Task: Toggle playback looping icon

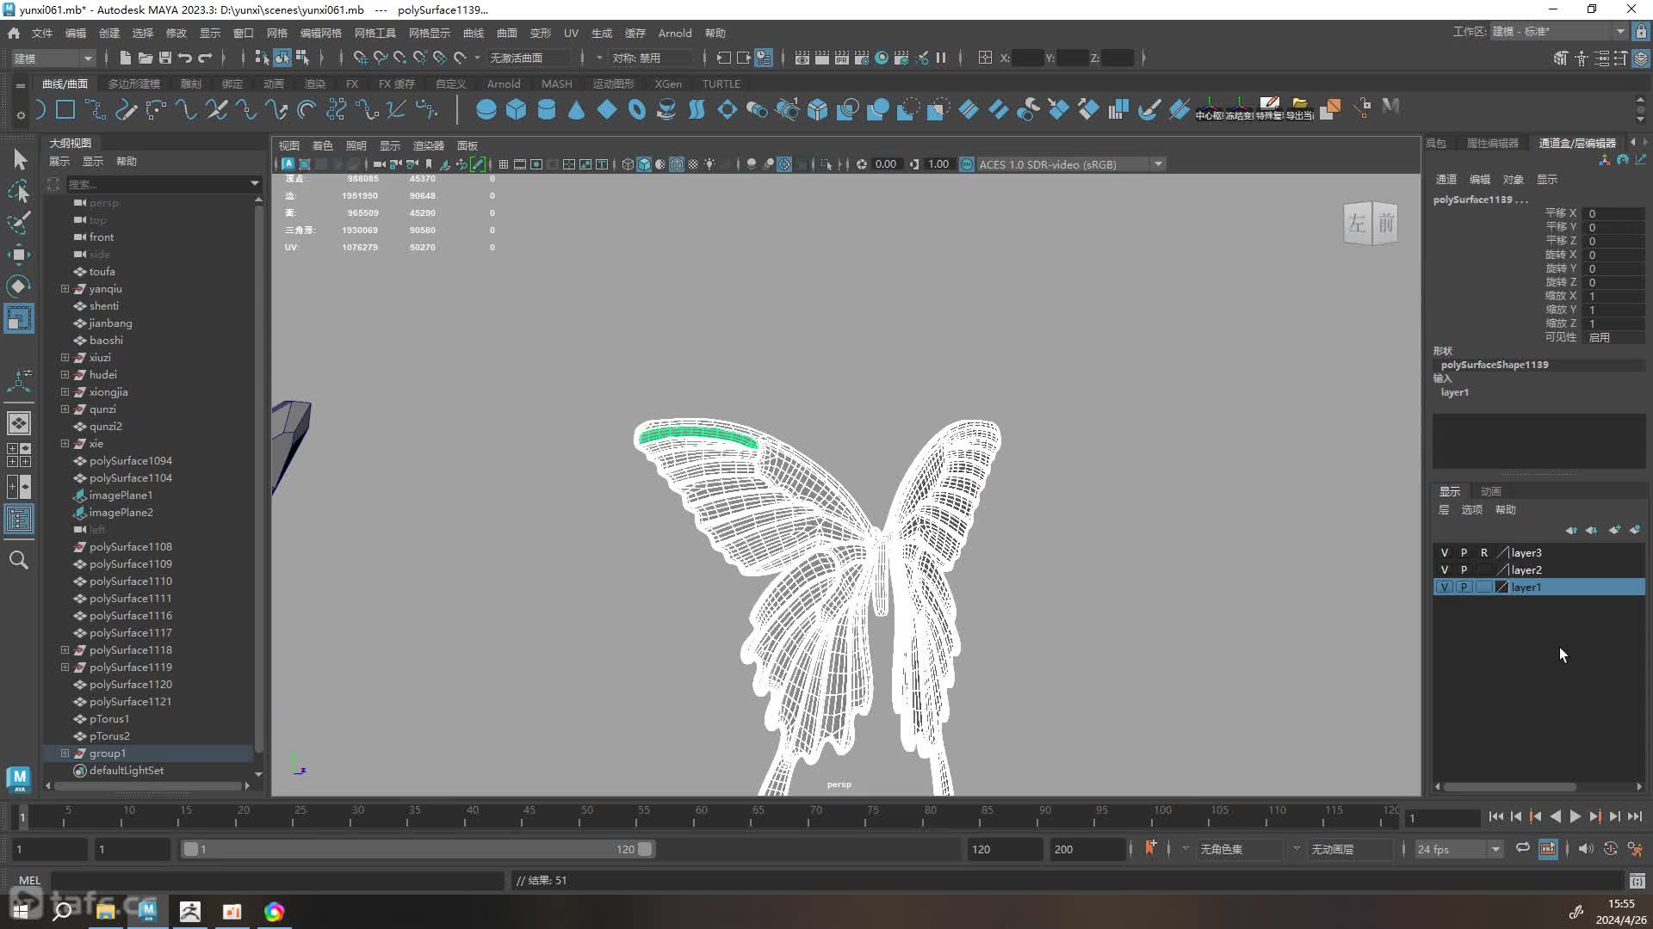Action: 1523,848
